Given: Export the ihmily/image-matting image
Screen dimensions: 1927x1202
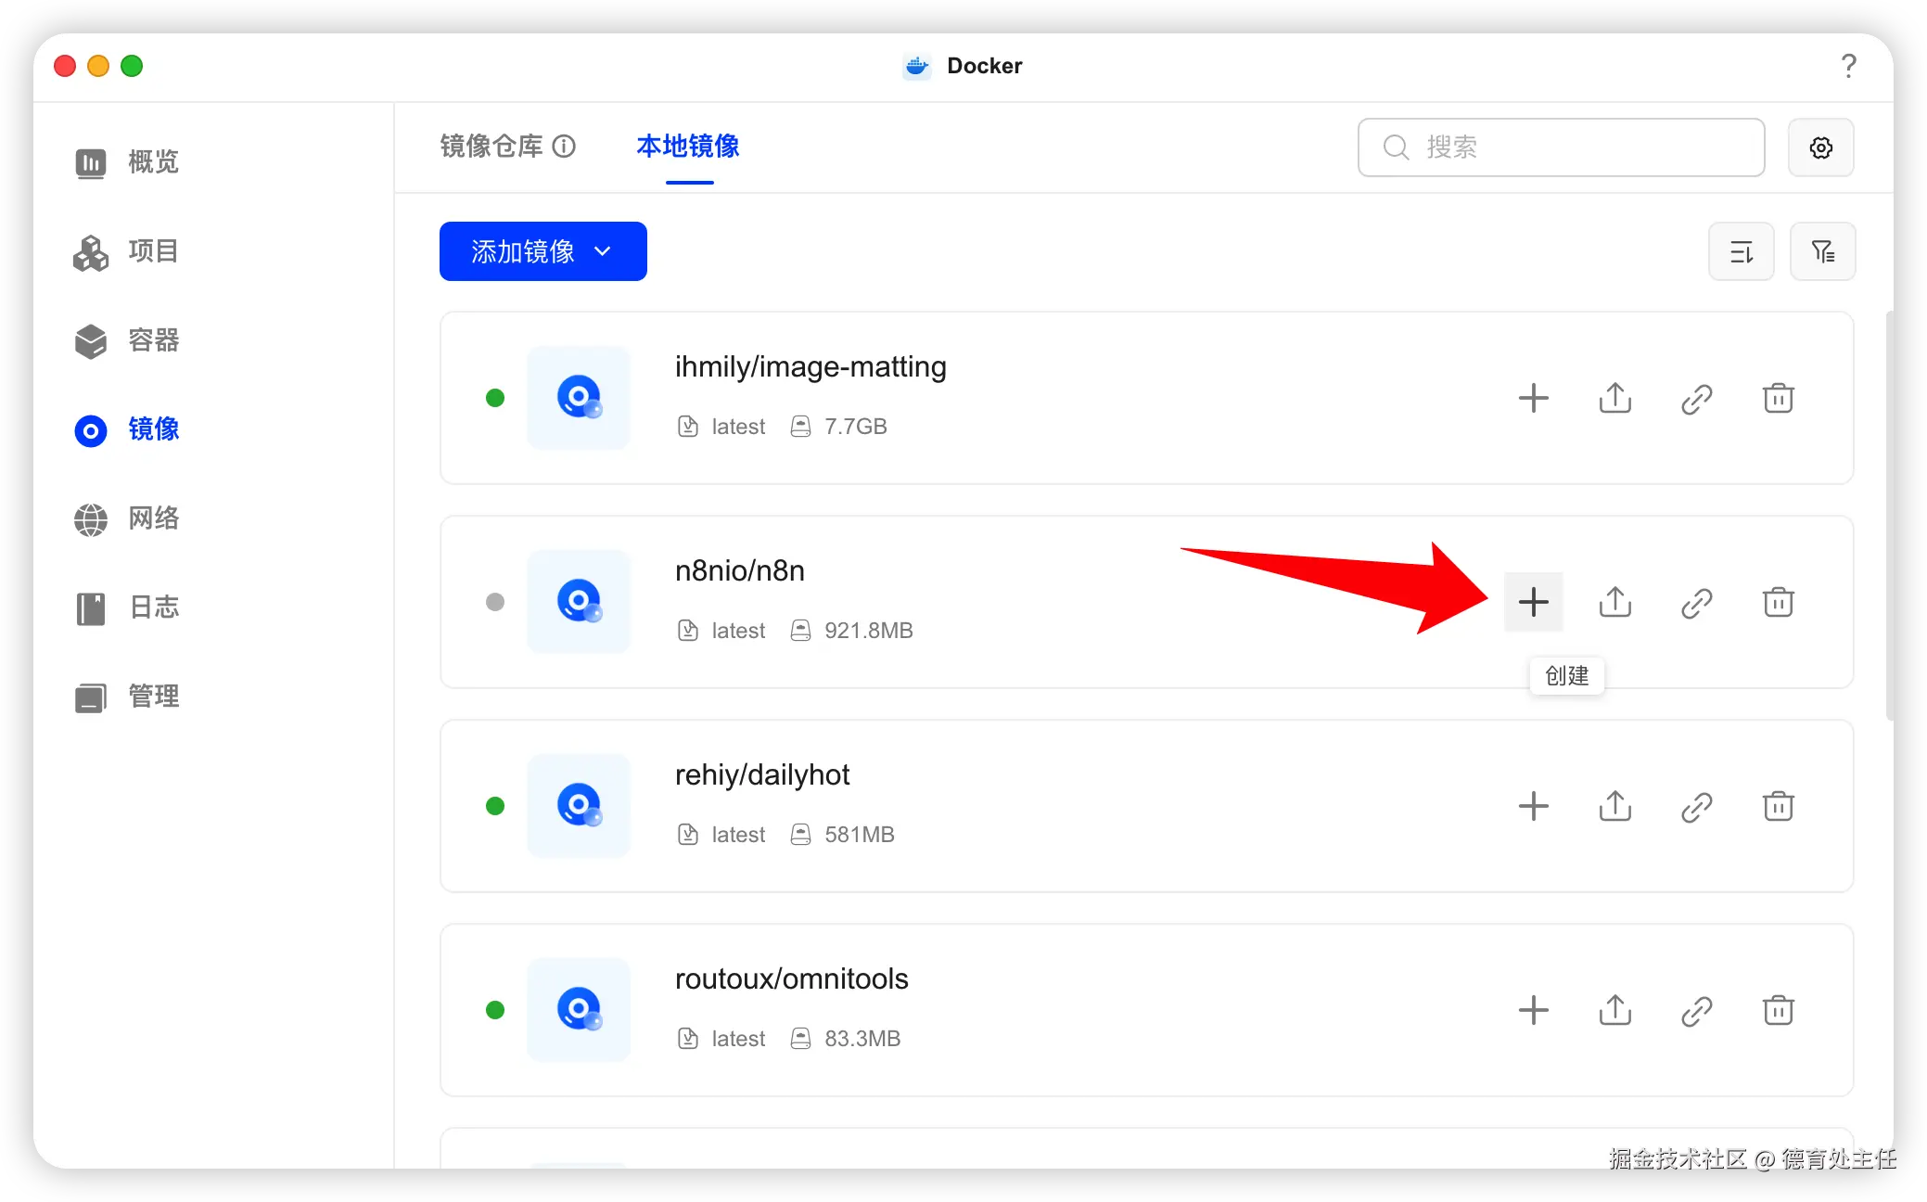Looking at the screenshot, I should coord(1614,399).
